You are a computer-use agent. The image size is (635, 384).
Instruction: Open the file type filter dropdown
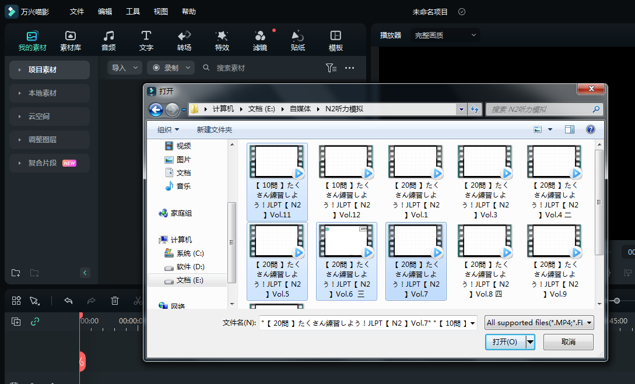click(x=539, y=322)
